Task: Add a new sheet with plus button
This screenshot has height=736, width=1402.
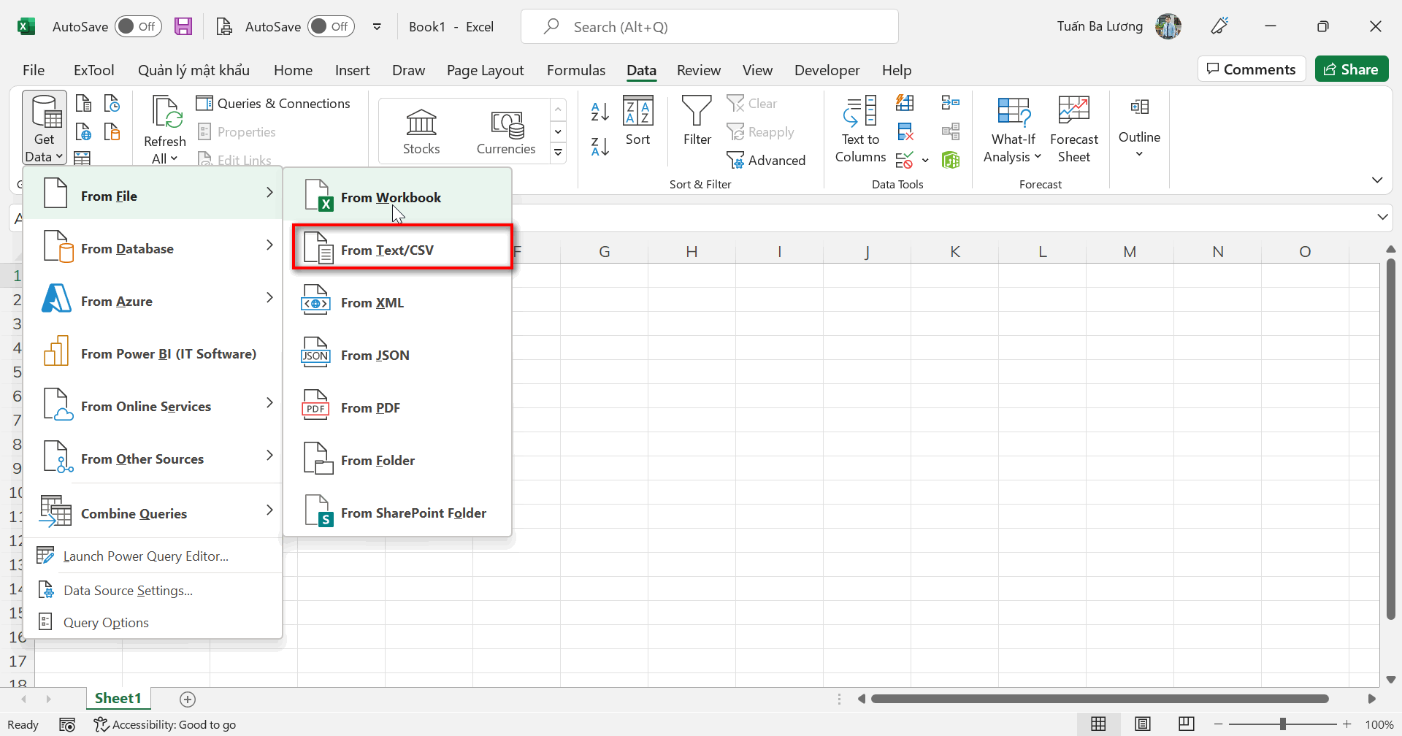Action: [188, 699]
